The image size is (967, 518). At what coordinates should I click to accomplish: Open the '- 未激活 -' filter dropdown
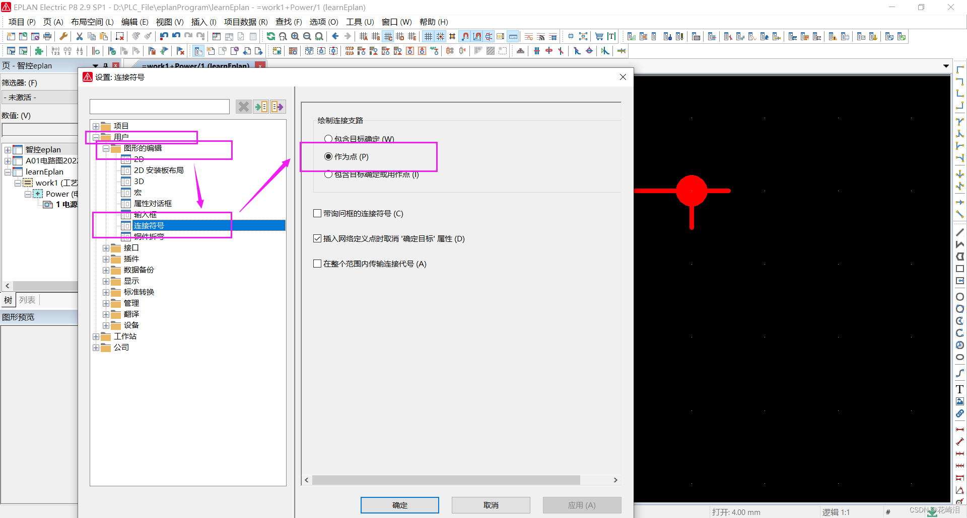39,97
